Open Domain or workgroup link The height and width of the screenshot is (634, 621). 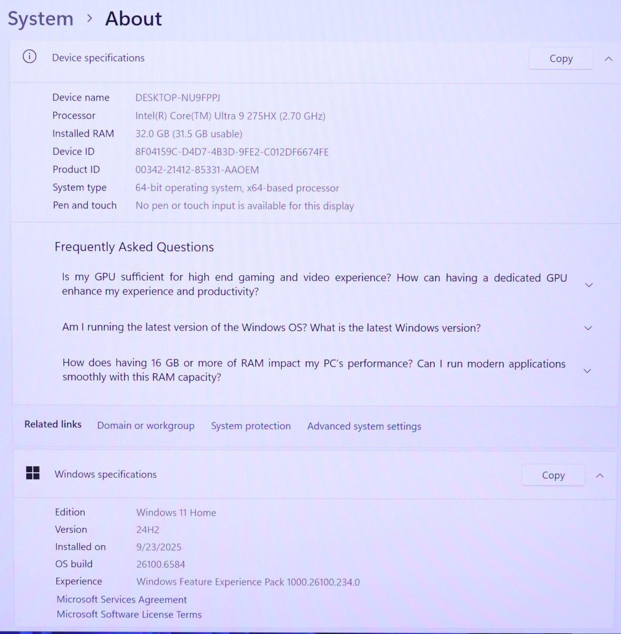tap(146, 426)
